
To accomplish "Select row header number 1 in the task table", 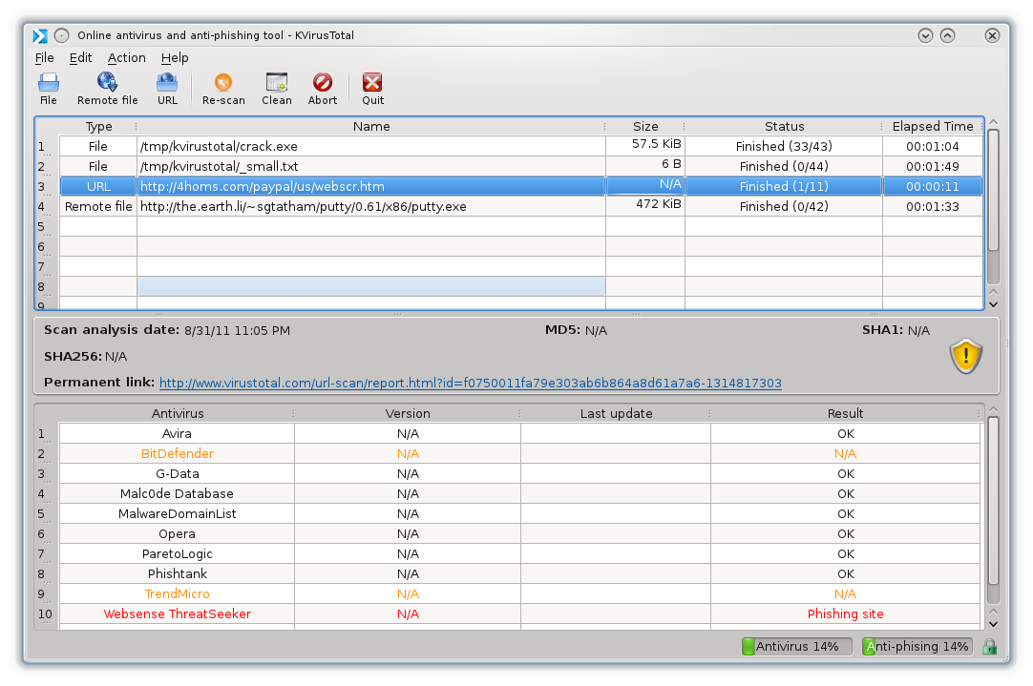I will point(46,146).
